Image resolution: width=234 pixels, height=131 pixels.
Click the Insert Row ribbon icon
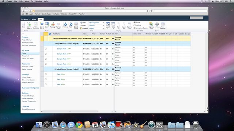coord(42,25)
